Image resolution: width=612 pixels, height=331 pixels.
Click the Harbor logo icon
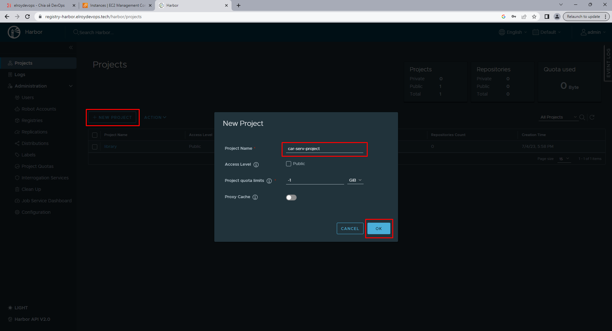click(x=14, y=32)
